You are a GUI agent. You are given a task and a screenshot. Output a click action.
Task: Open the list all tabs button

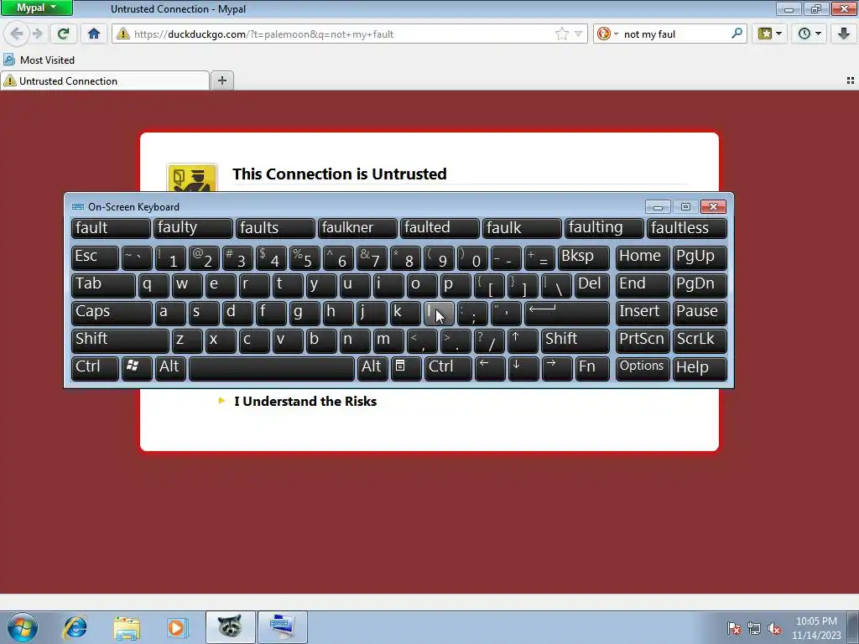click(x=851, y=80)
